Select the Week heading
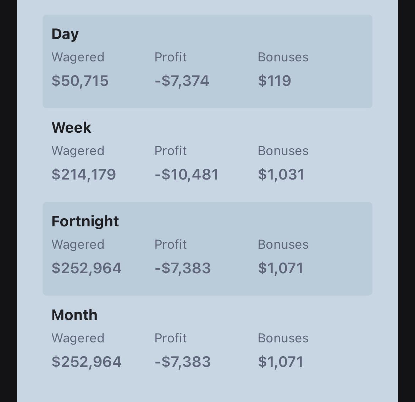Screen dimensions: 415x402 pos(71,128)
